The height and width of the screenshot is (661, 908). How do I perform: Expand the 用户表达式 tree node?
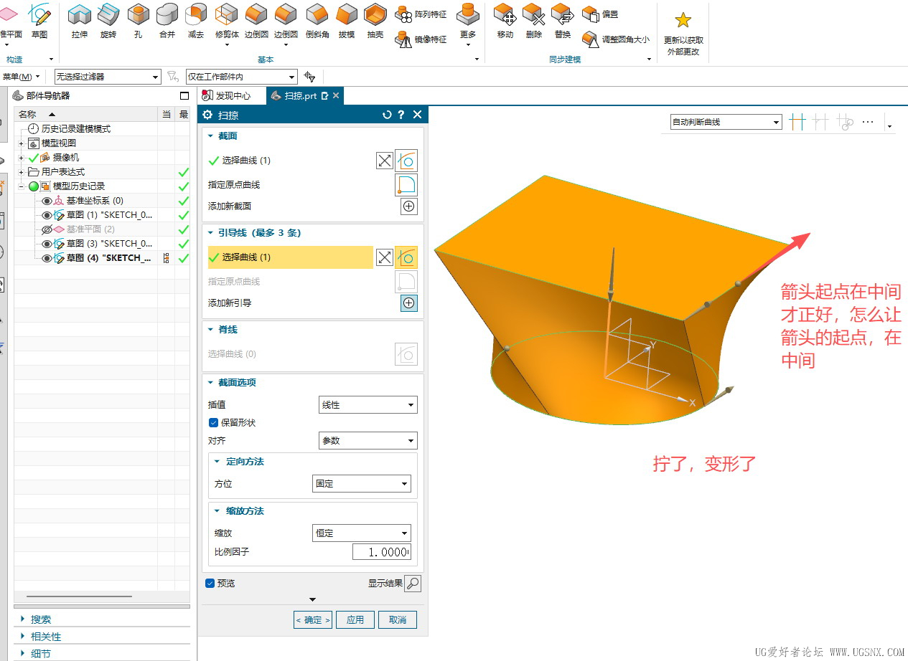click(x=22, y=172)
